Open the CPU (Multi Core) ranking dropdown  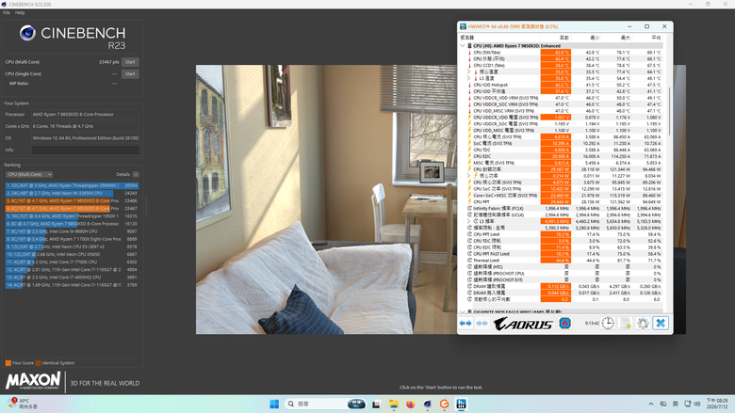click(29, 174)
